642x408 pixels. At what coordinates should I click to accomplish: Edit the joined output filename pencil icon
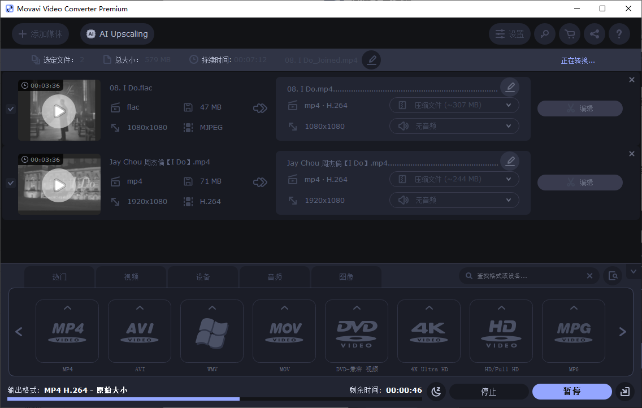pos(371,60)
